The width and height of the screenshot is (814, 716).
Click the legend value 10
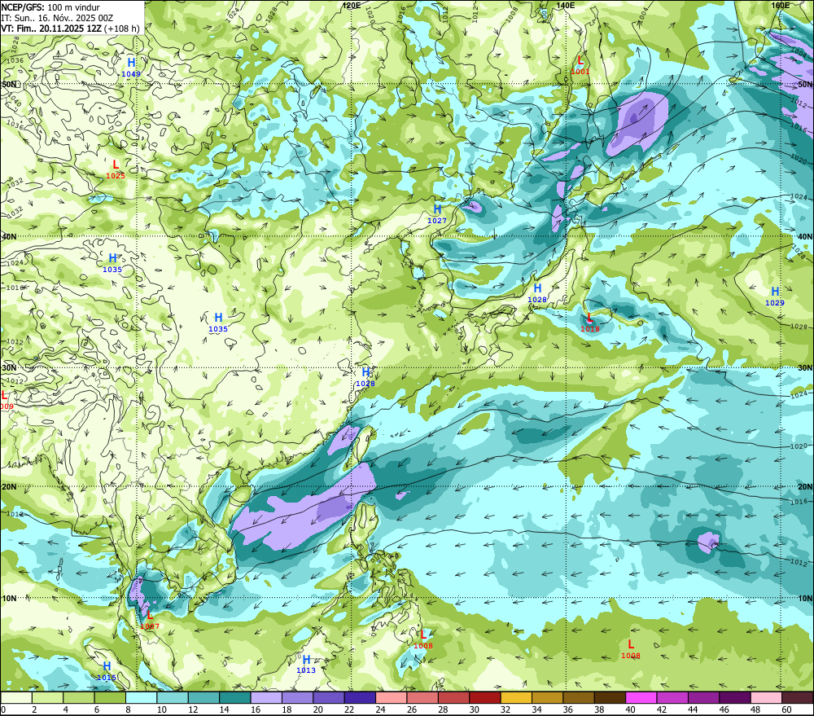coord(162,709)
